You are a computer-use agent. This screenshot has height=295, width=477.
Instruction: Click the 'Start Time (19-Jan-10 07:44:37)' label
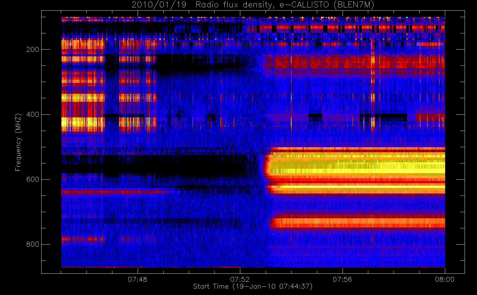253,286
